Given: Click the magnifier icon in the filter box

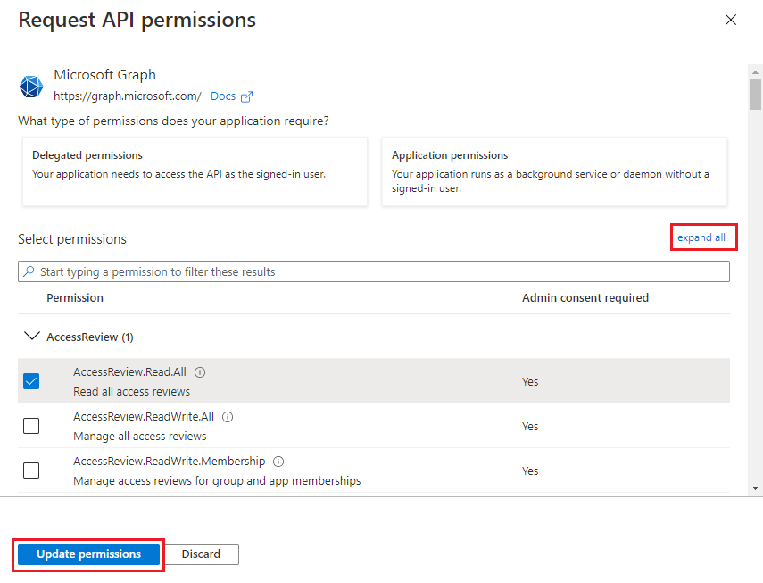Looking at the screenshot, I should [x=29, y=271].
